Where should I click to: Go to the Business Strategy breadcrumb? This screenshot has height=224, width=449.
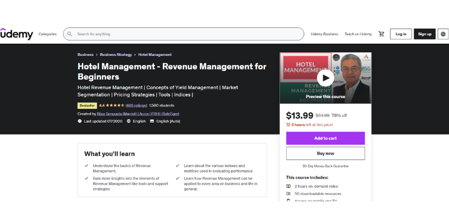(116, 54)
